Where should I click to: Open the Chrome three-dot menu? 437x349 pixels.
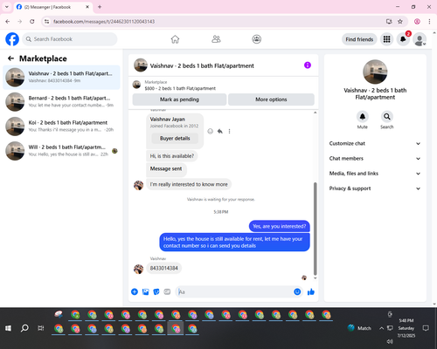429,22
